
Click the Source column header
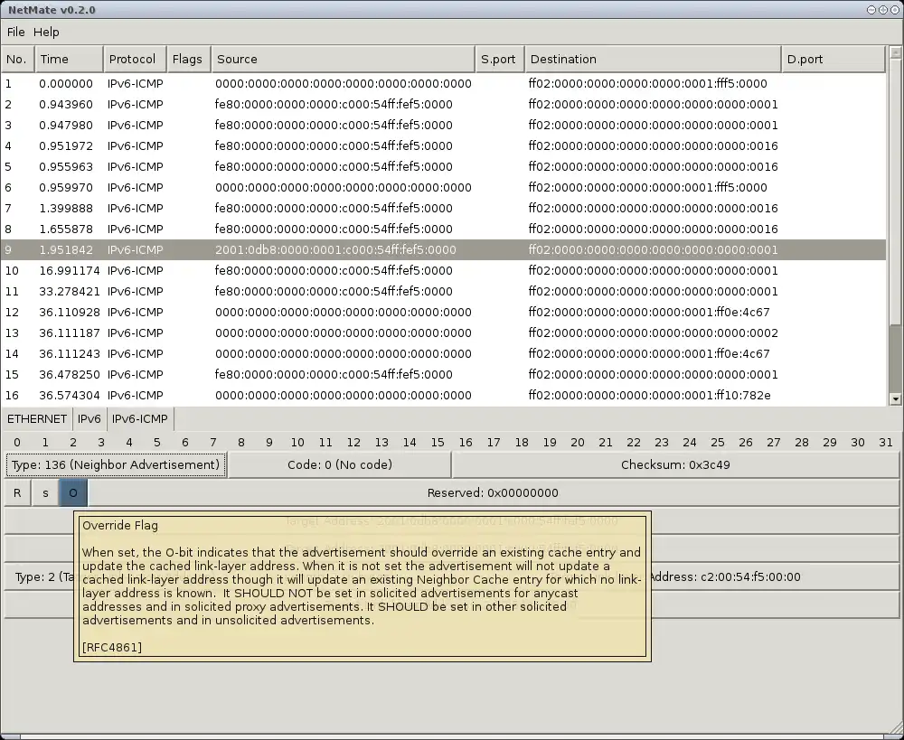343,59
